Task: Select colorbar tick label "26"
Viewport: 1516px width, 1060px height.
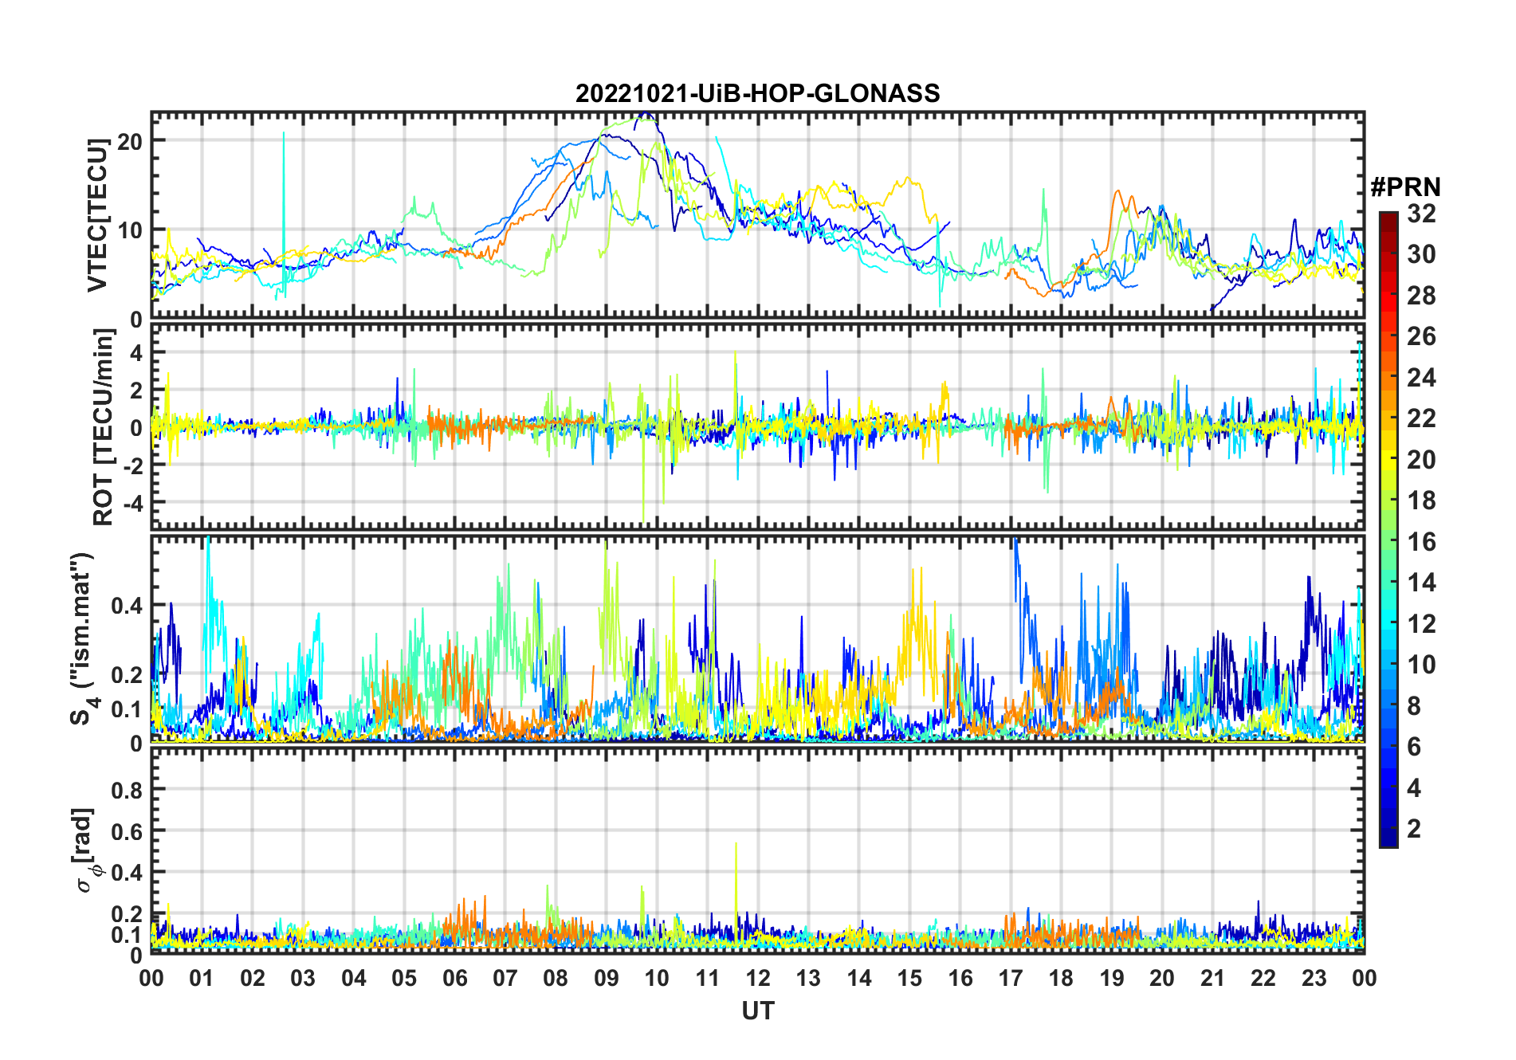Action: click(x=1421, y=336)
